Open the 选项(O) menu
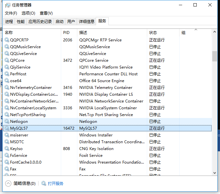This screenshot has height=194, width=220. 28,13
